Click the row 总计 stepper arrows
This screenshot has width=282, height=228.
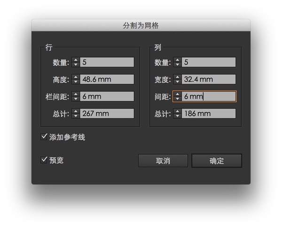click(x=76, y=113)
